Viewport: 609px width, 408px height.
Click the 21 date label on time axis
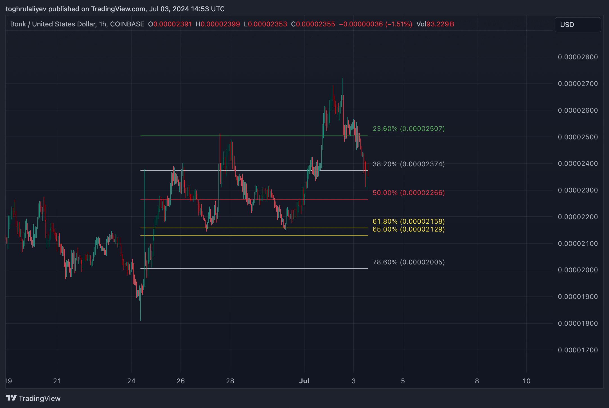57,381
